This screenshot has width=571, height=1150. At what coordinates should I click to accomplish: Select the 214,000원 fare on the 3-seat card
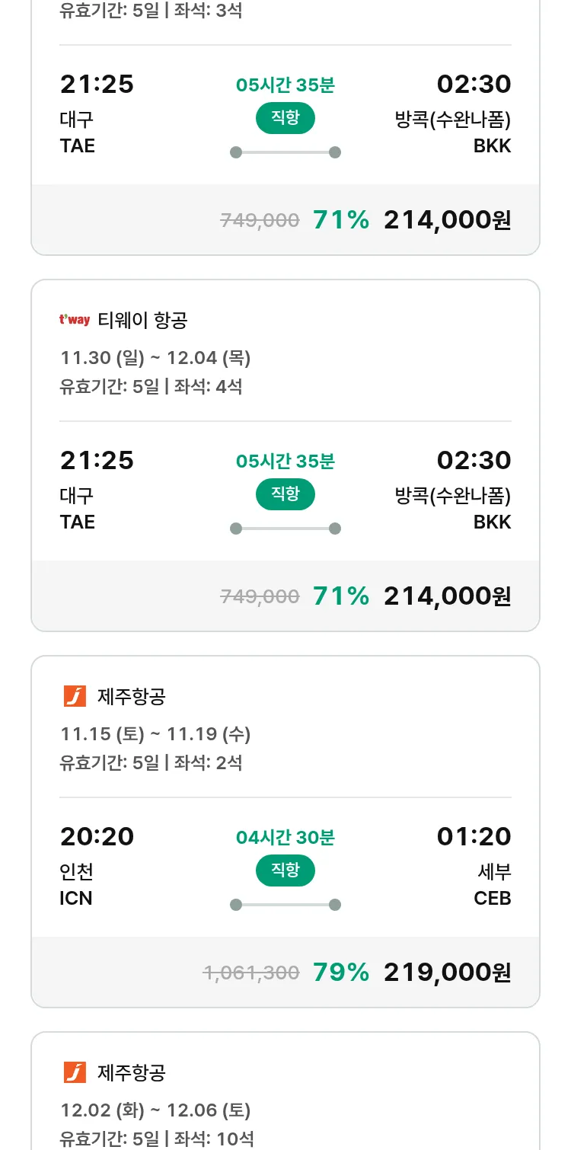(x=447, y=220)
